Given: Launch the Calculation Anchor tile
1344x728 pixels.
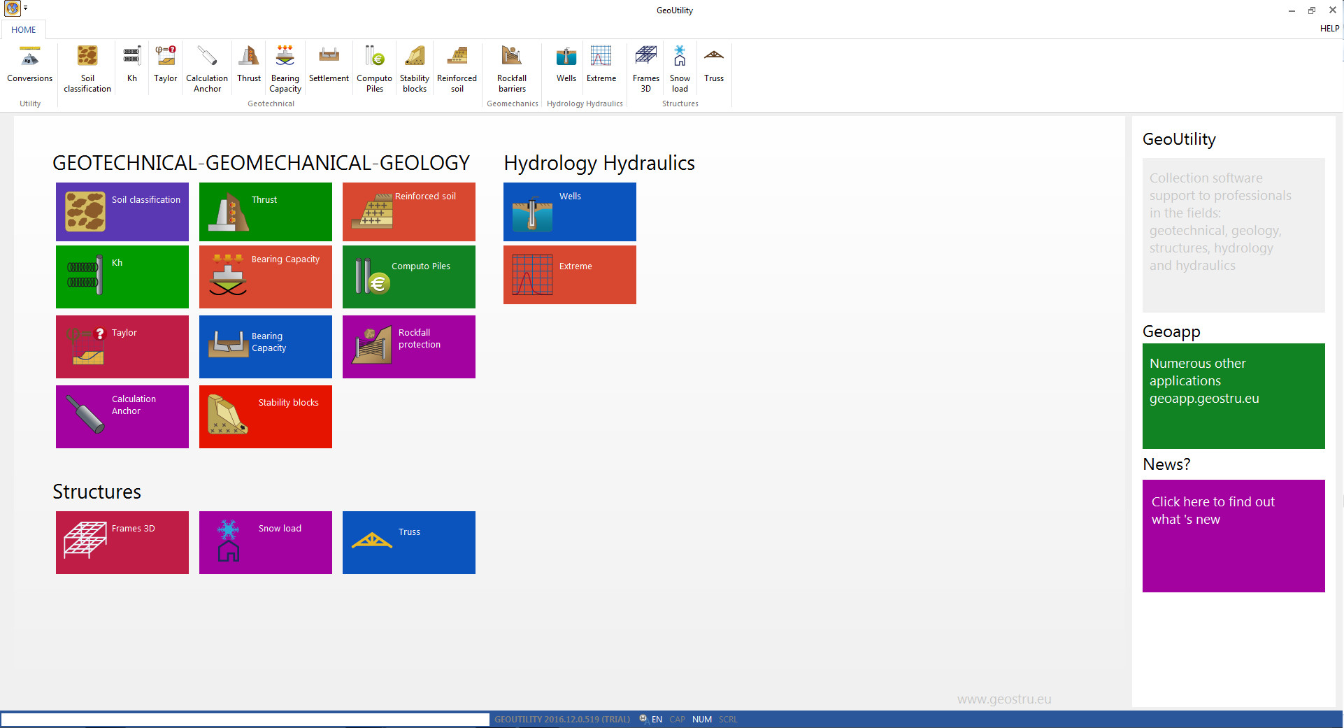Looking at the screenshot, I should (122, 417).
